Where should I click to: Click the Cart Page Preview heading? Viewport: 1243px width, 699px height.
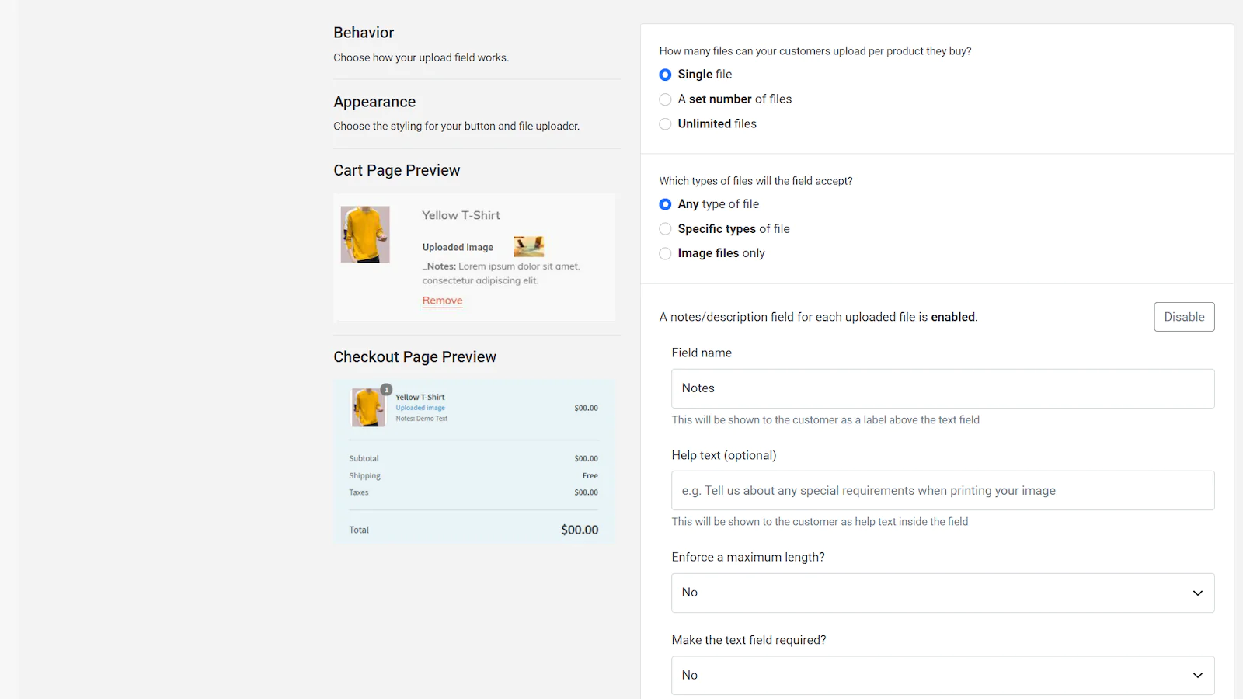pyautogui.click(x=396, y=170)
